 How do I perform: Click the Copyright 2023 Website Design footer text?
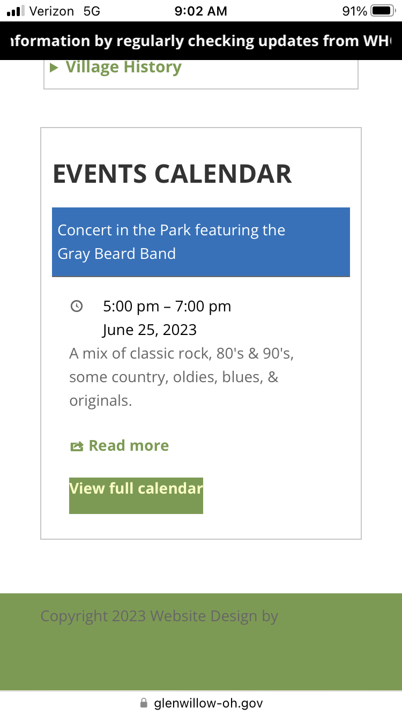[x=159, y=616]
